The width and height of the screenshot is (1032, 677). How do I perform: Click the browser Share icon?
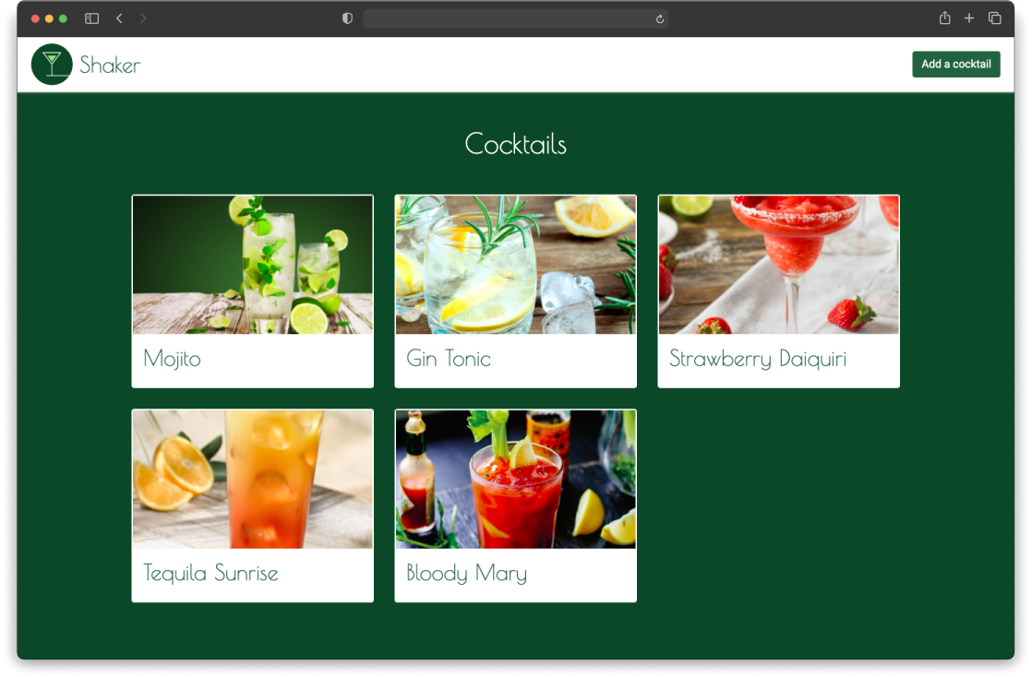point(943,18)
